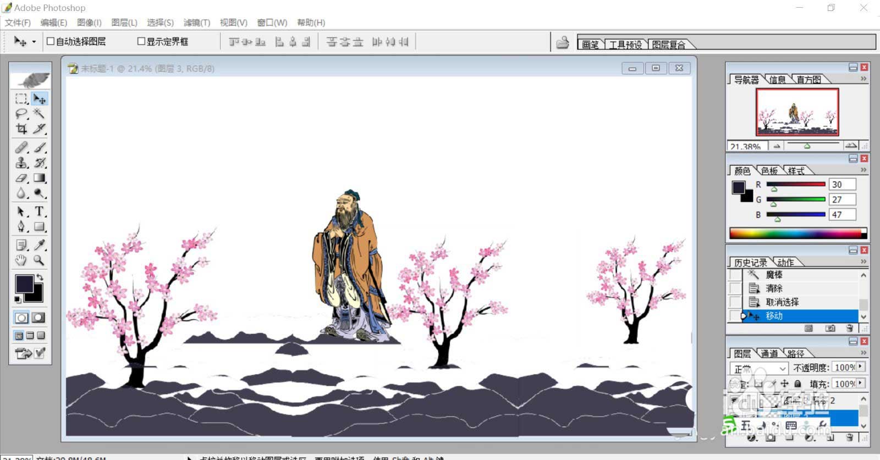The width and height of the screenshot is (880, 460).
Task: Open Layers panel flyout menu
Action: pos(864,353)
